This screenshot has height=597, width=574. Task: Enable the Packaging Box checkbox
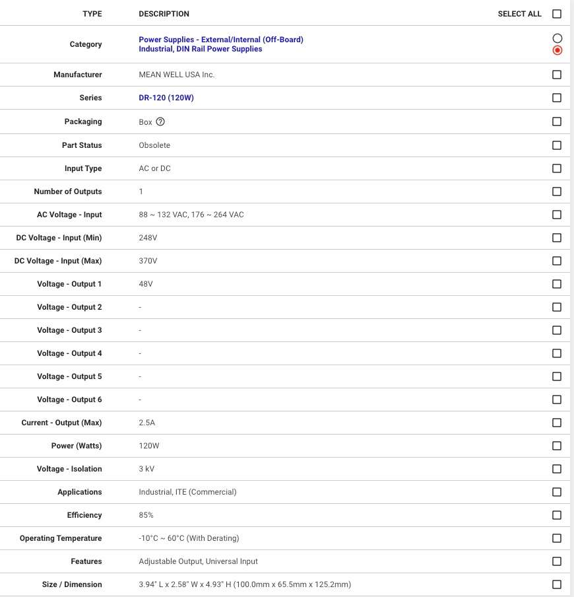coord(557,122)
